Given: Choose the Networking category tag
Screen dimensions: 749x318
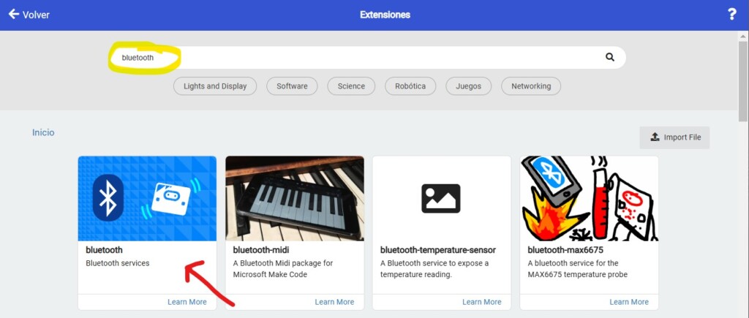Looking at the screenshot, I should [531, 86].
